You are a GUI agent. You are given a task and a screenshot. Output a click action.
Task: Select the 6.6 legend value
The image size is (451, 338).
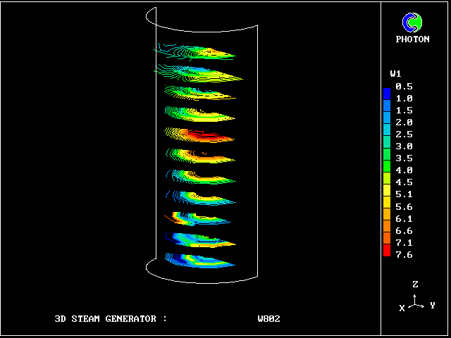pyautogui.click(x=404, y=230)
